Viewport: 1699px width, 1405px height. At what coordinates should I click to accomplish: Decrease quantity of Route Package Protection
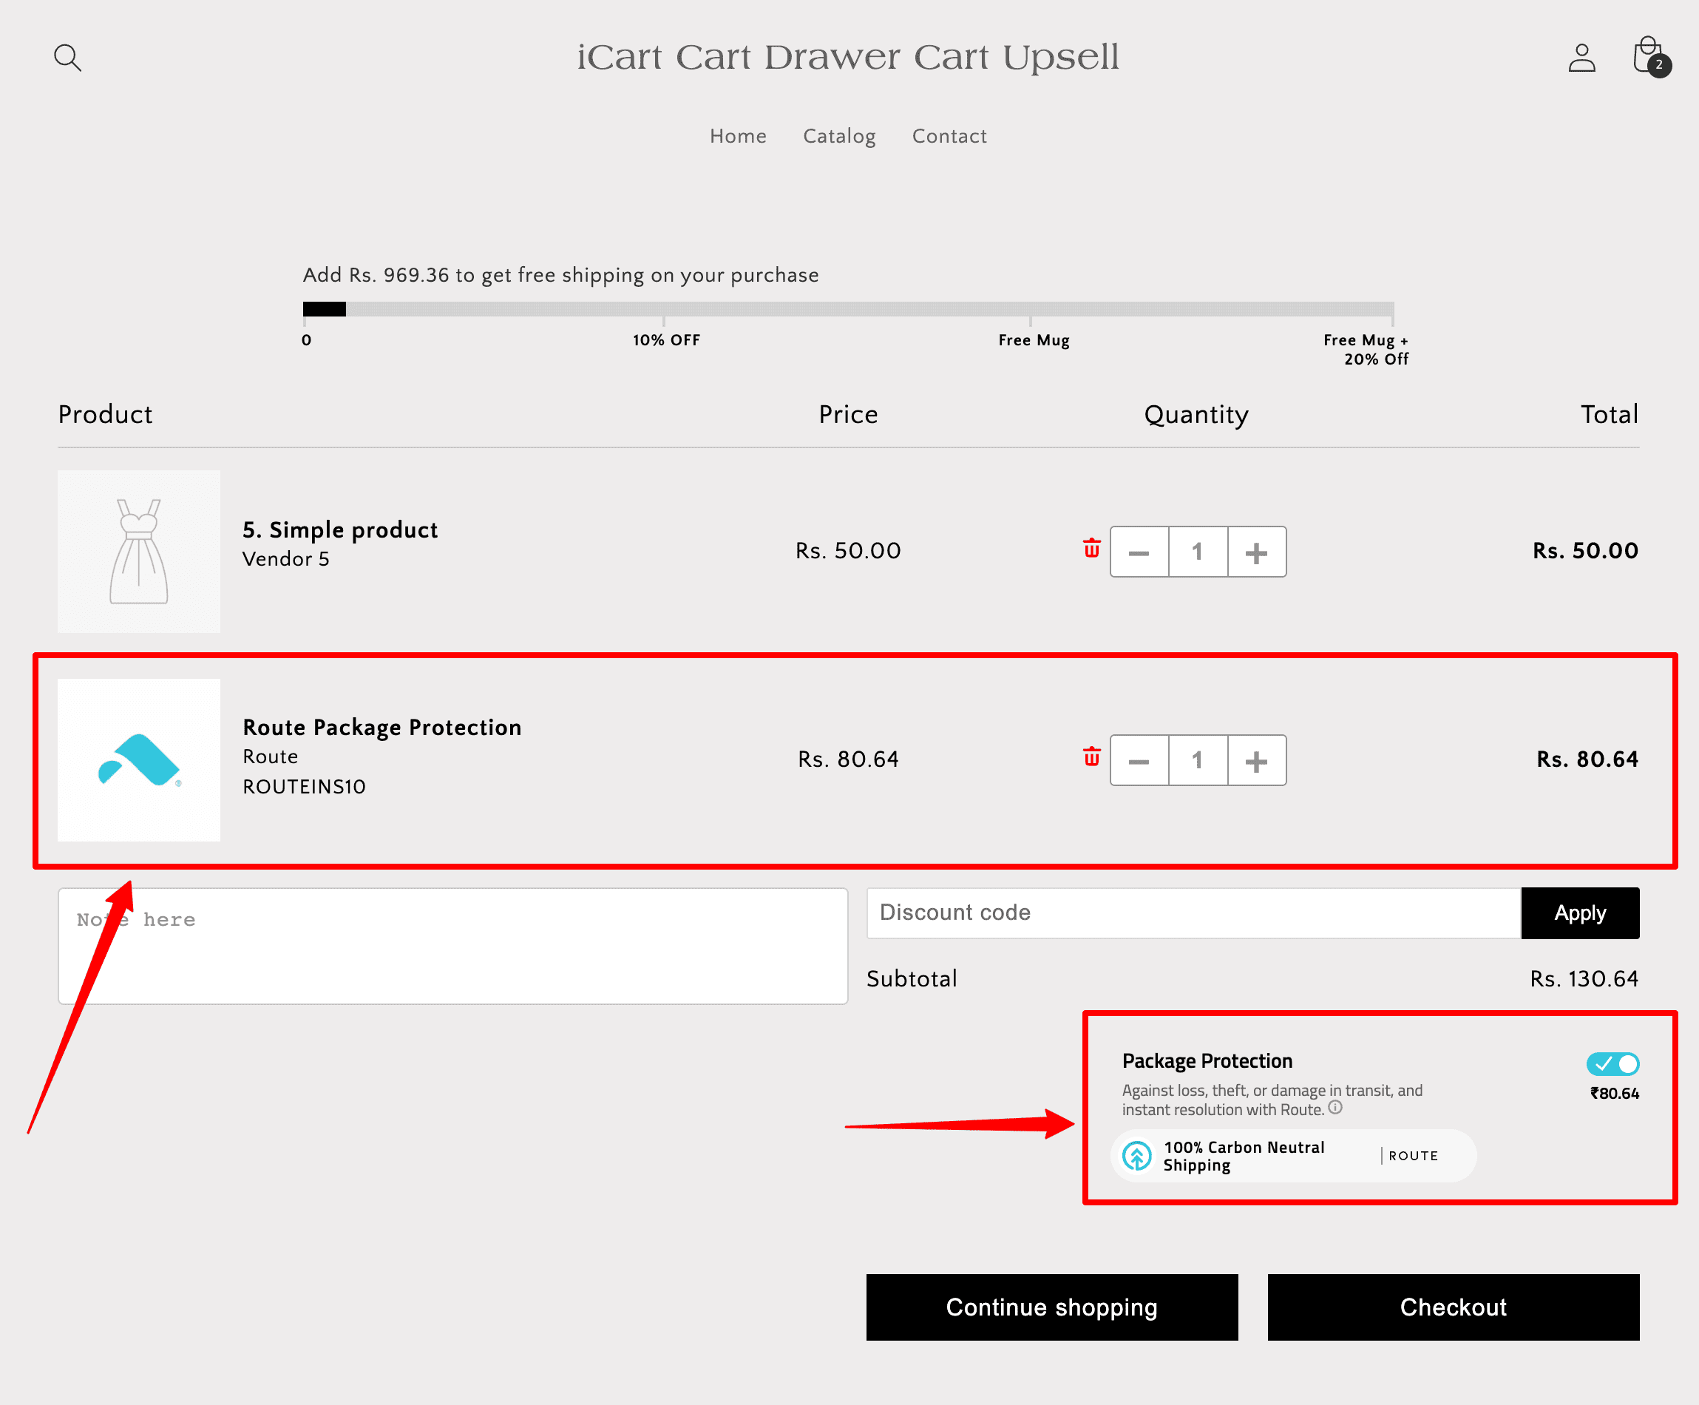(x=1139, y=761)
